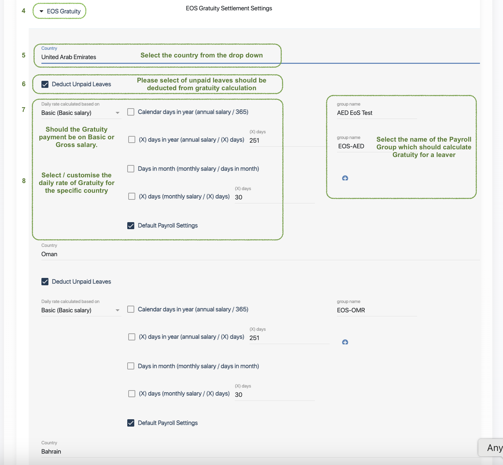Disable Oman Default Payroll Settings checkbox
Screen dimensions: 503x465
[131, 423]
